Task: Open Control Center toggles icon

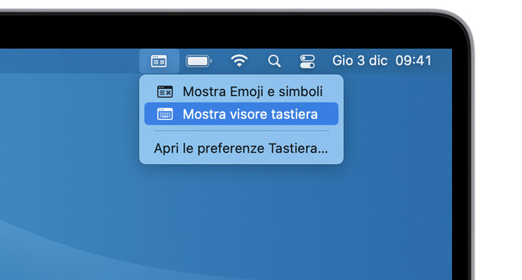Action: pyautogui.click(x=307, y=61)
